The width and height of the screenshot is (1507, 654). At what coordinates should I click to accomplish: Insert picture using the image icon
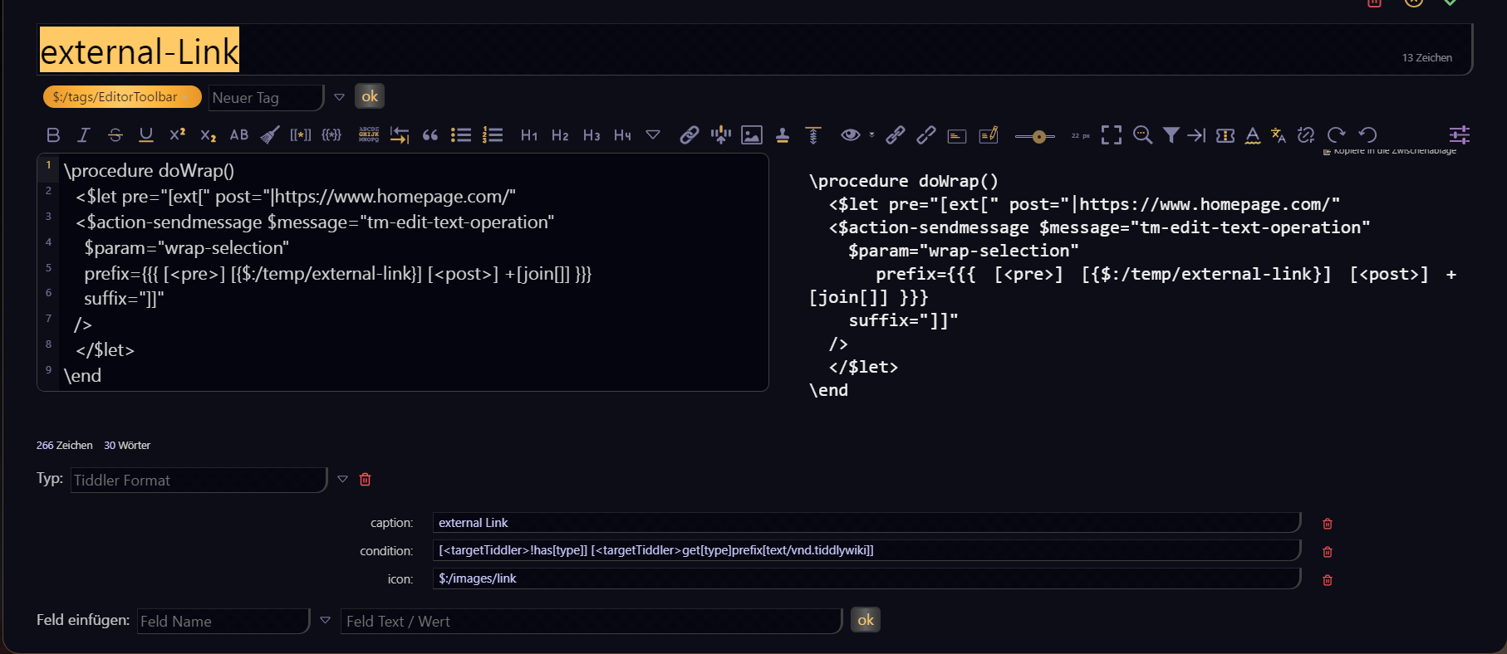pos(752,135)
